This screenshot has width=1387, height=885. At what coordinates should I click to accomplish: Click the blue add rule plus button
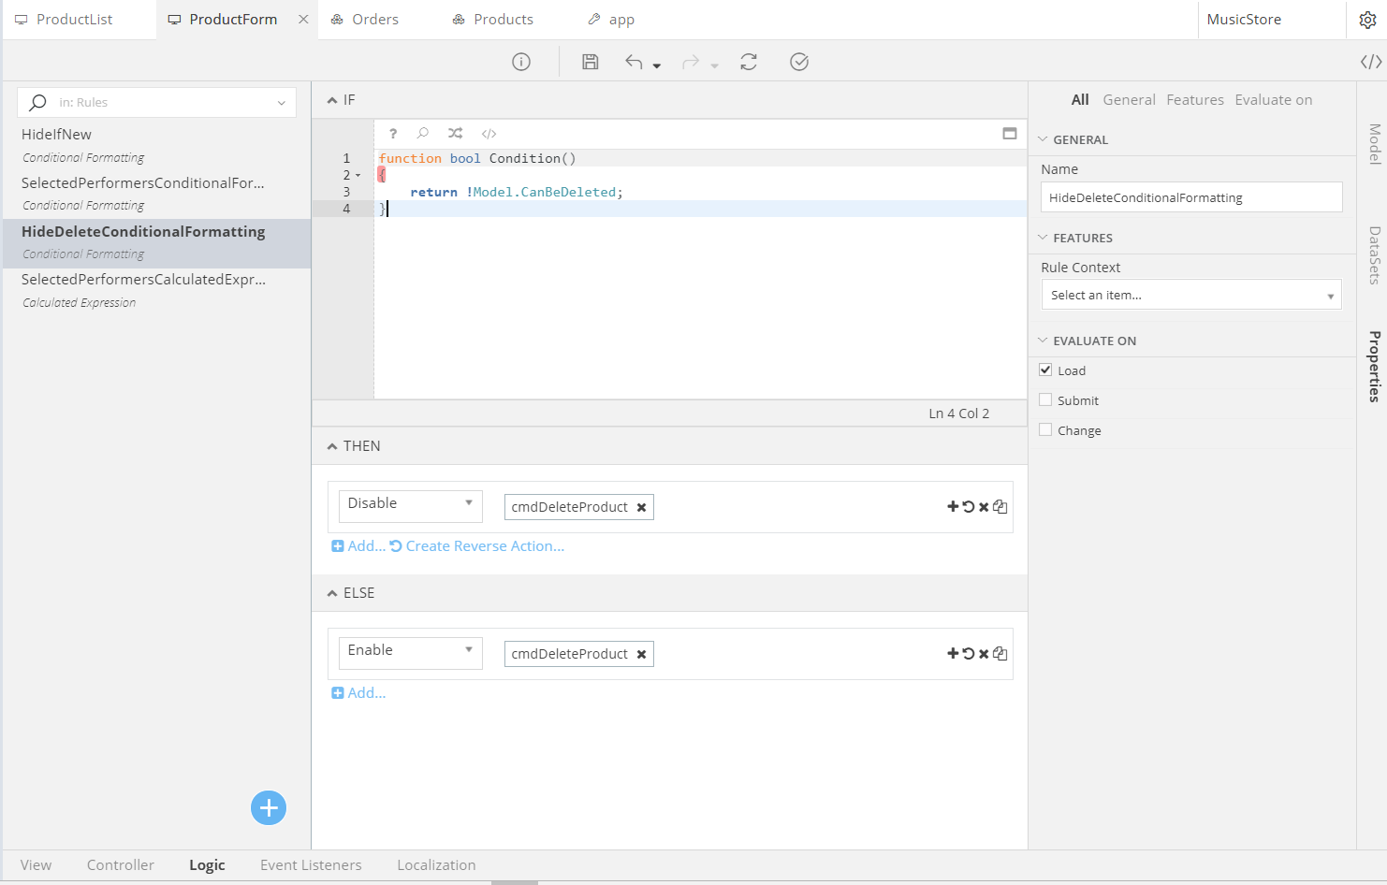point(269,808)
